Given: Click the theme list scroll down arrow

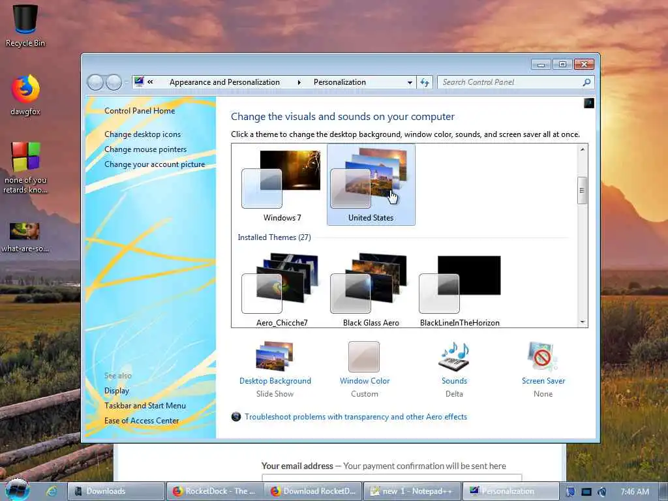Looking at the screenshot, I should (x=582, y=322).
